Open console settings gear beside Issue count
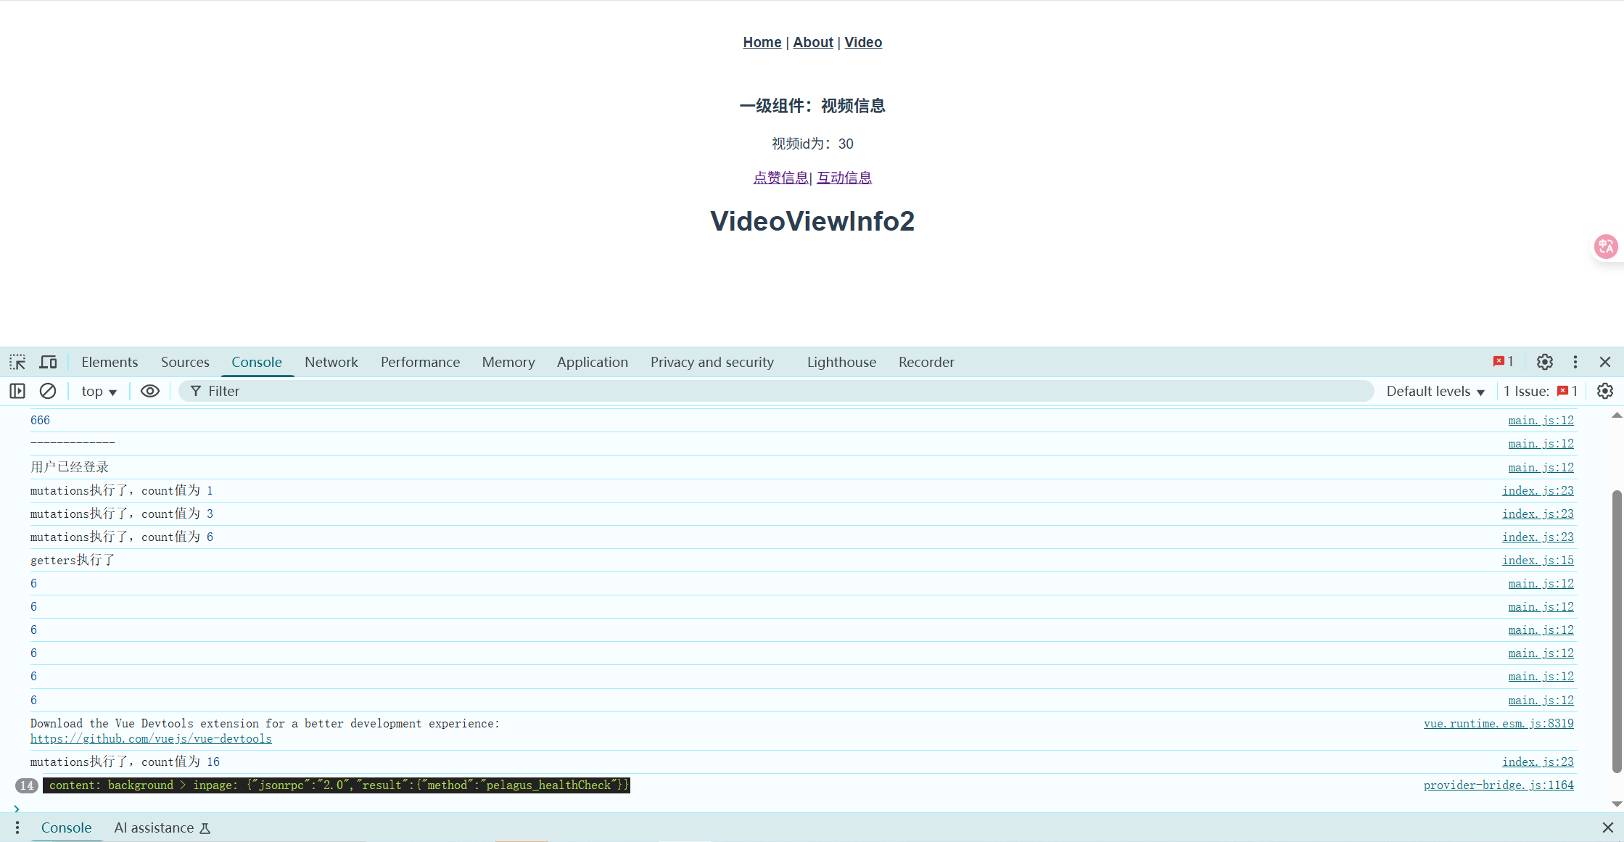1624x842 pixels. coord(1605,391)
